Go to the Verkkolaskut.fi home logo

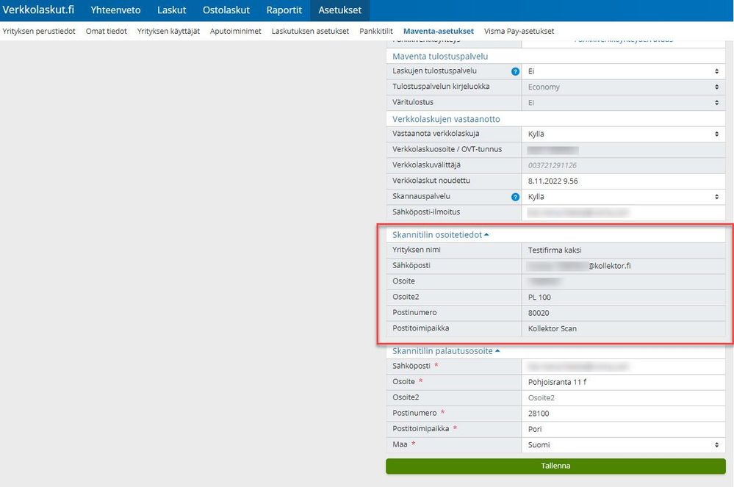pyautogui.click(x=38, y=10)
